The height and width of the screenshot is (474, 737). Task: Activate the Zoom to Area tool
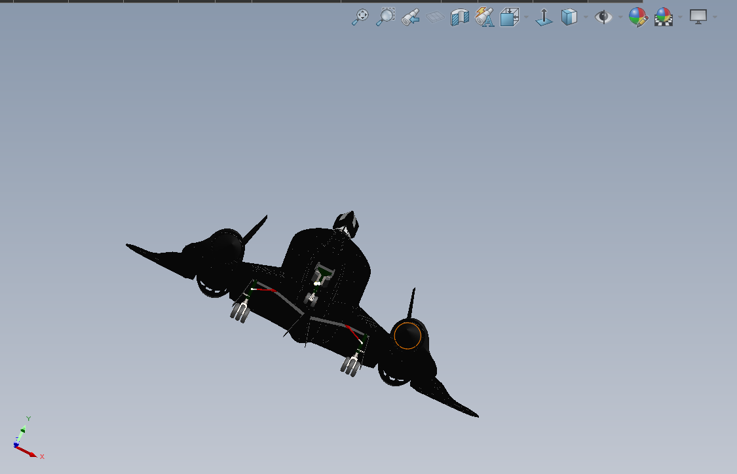385,17
